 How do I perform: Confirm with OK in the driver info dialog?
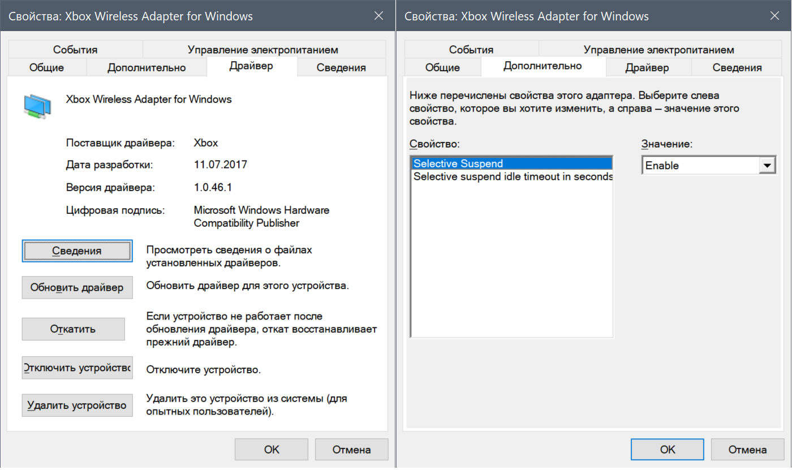272,450
